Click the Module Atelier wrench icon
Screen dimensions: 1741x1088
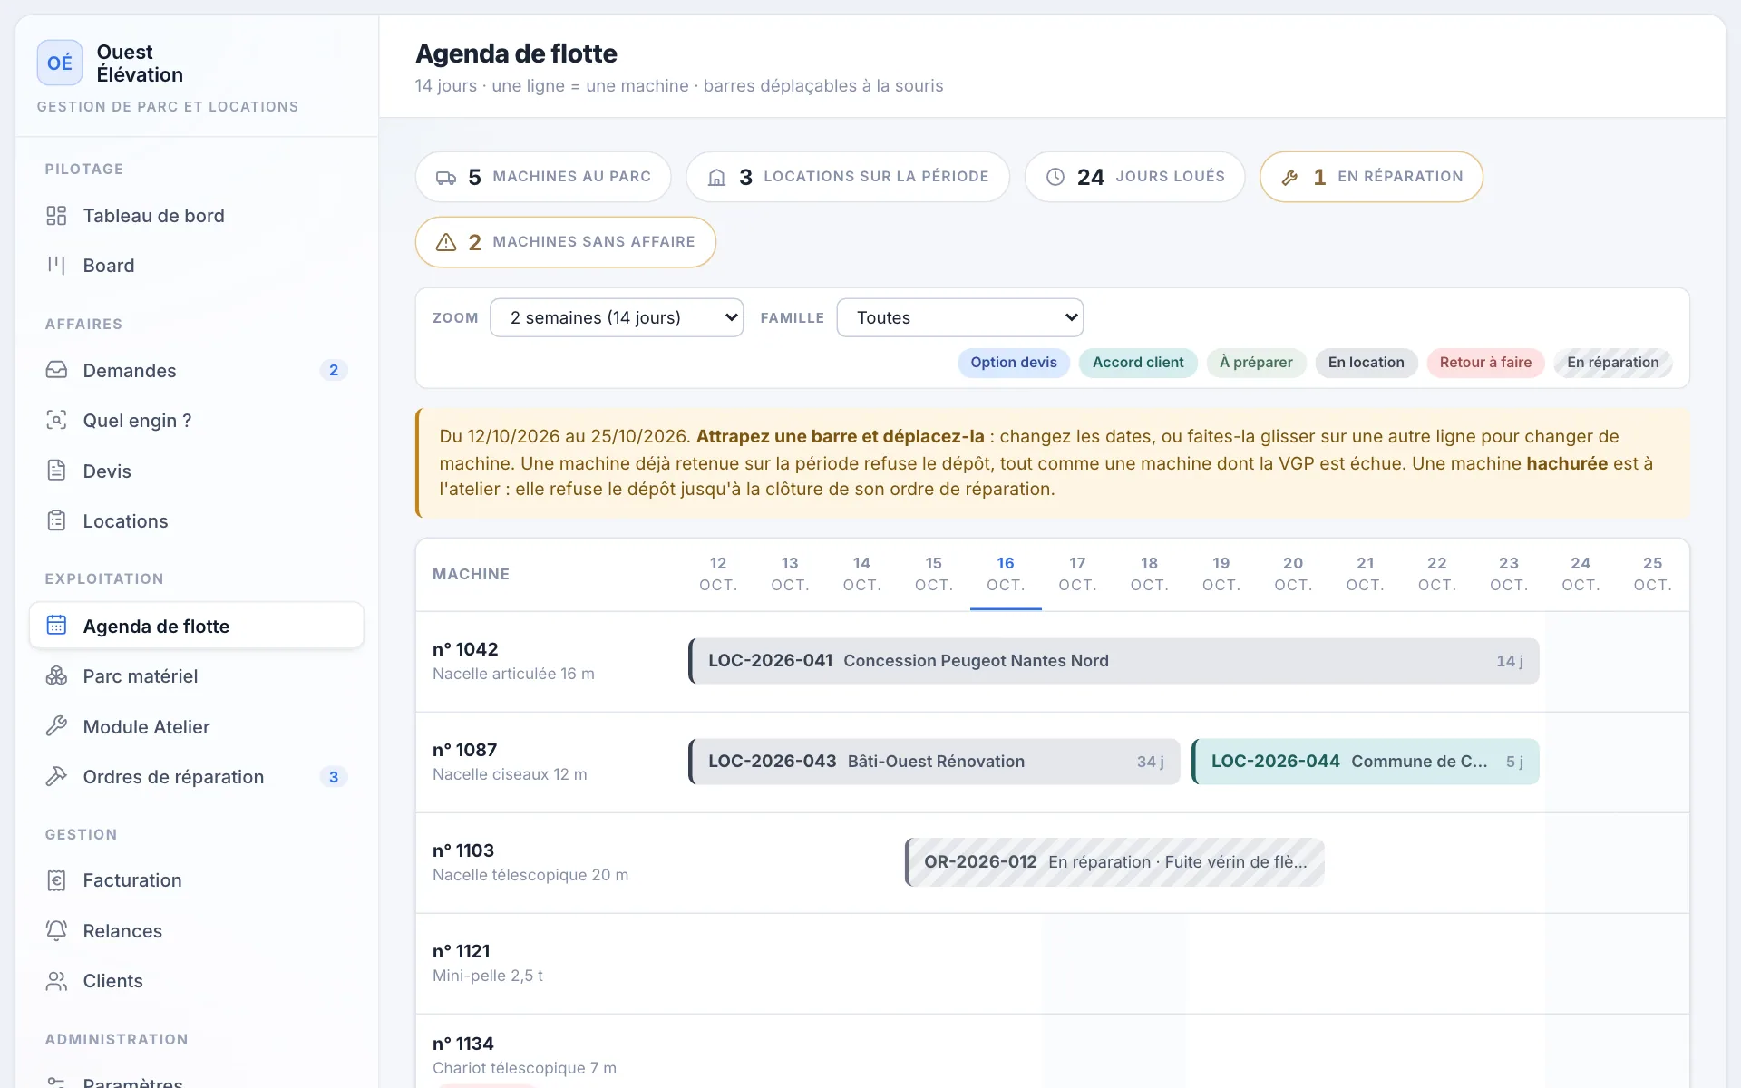tap(56, 726)
